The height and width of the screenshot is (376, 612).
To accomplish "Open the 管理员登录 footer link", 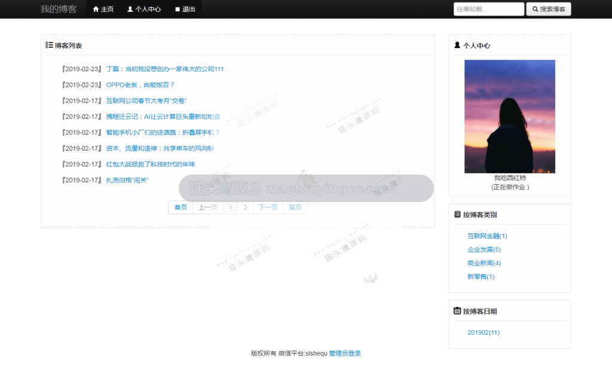I will 345,353.
